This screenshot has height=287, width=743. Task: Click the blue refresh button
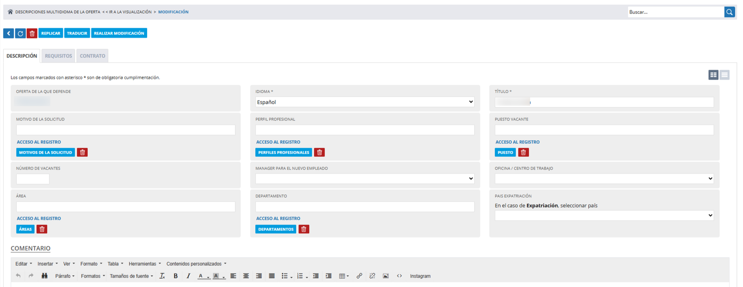tap(20, 33)
